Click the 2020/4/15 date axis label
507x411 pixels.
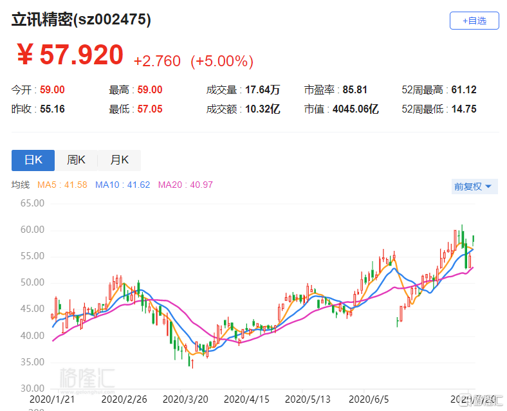pyautogui.click(x=246, y=399)
